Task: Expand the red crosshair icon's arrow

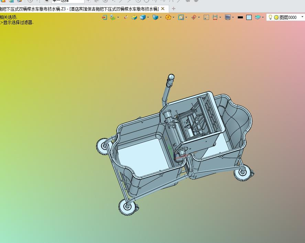Action: coord(199,18)
